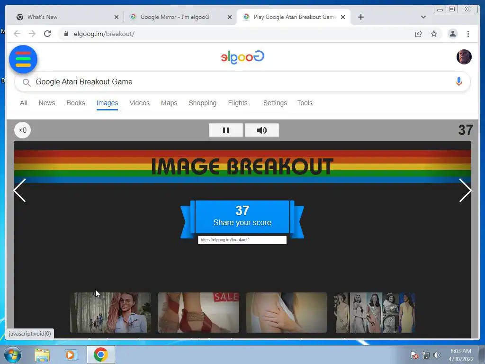This screenshot has width=485, height=364.
Task: Click the address bar URL
Action: 104,34
